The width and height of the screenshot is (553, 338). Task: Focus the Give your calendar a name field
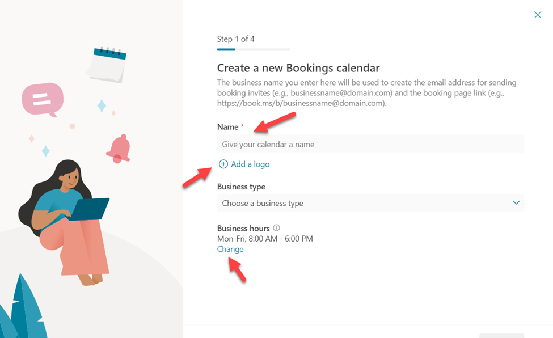pos(371,144)
